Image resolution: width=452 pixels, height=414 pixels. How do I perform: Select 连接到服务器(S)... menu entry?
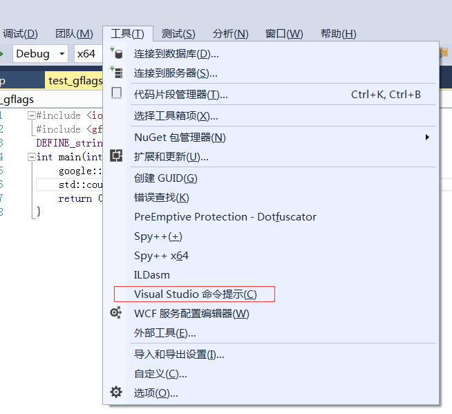point(271,73)
